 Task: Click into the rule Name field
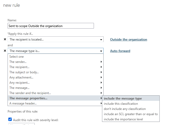[51, 26]
